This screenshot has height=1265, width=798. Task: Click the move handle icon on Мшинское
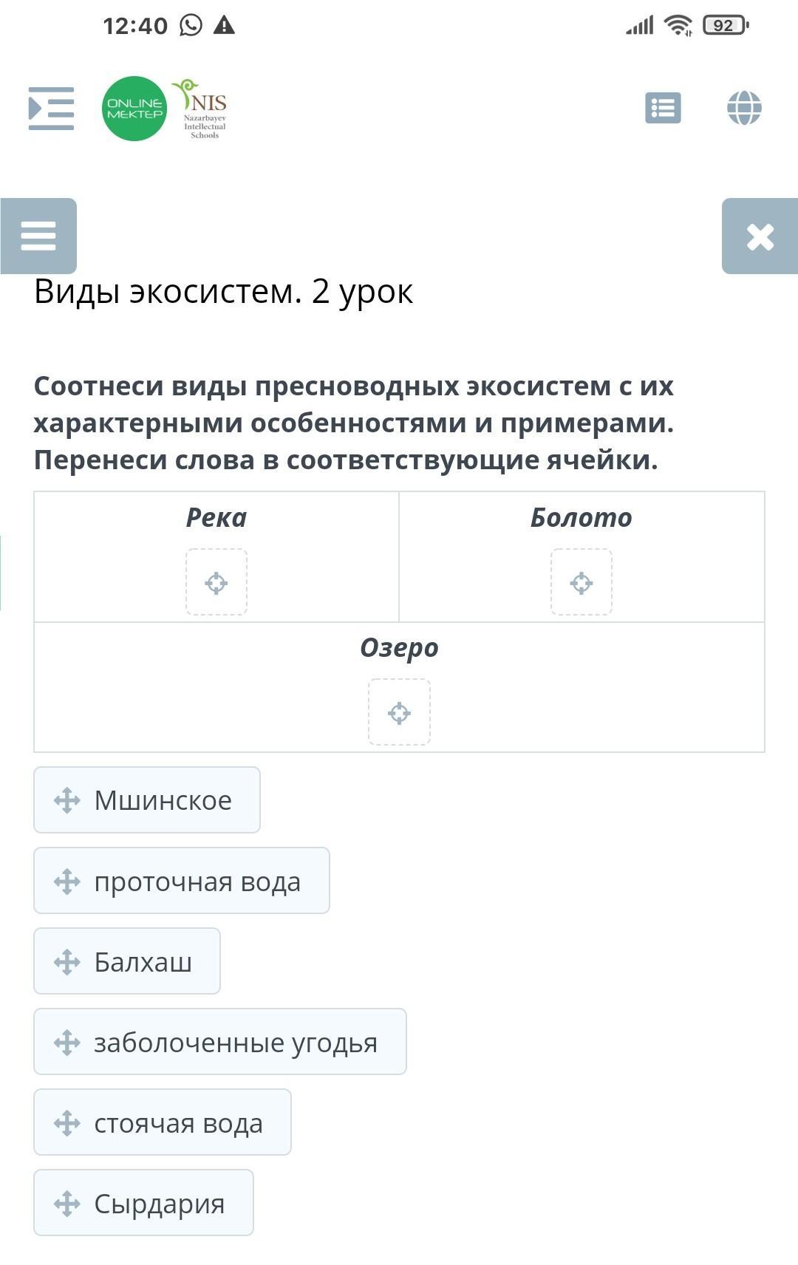(67, 800)
